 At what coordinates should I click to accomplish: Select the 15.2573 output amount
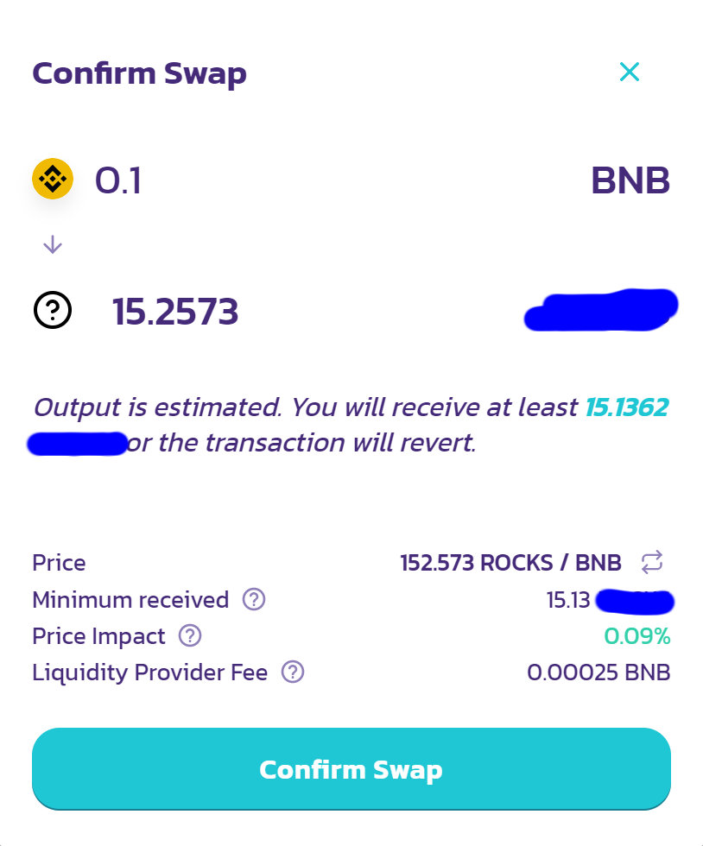pyautogui.click(x=175, y=312)
